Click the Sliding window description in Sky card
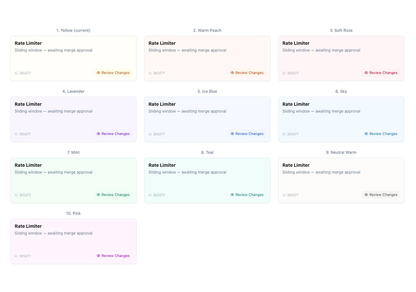Screen dimensions: 416x292 321,111
